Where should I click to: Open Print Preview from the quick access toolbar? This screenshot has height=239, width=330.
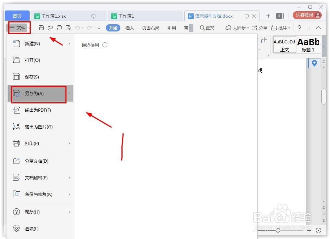[68, 27]
